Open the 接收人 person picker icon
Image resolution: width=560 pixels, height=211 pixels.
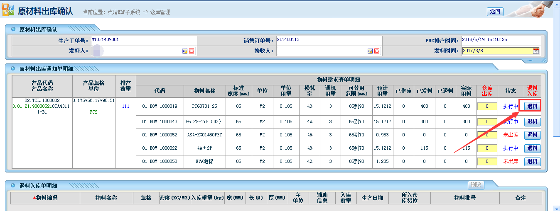pyautogui.click(x=370, y=51)
